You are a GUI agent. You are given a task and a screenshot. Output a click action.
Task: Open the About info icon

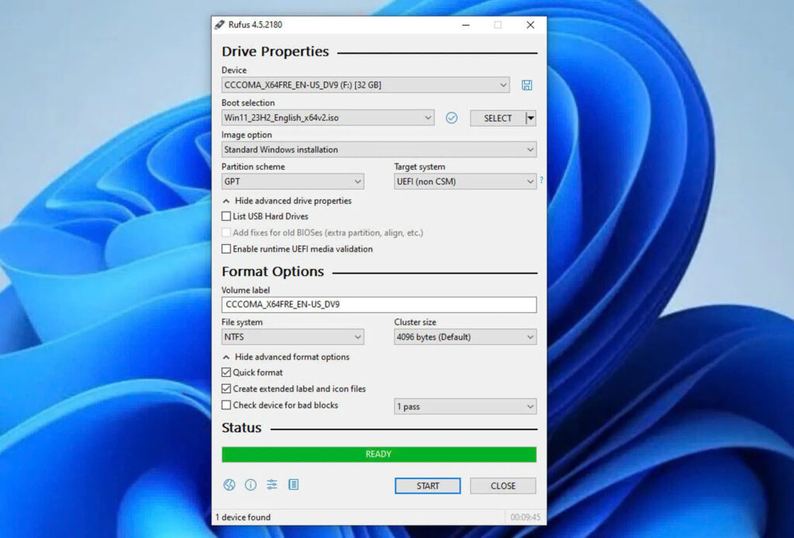(x=250, y=485)
